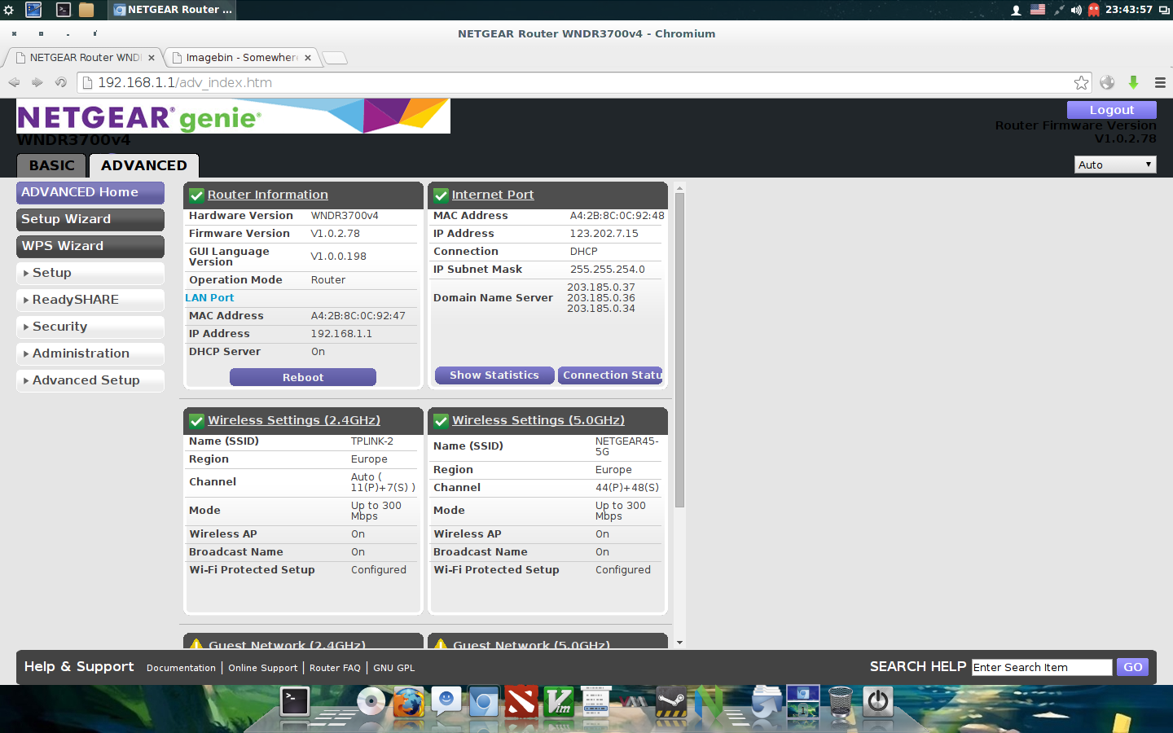Screen dimensions: 1173x733
Task: Select the ADVANCED tab
Action: [x=144, y=165]
